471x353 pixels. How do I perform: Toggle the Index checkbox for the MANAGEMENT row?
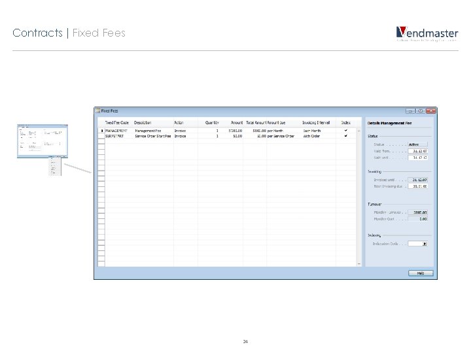[346, 131]
